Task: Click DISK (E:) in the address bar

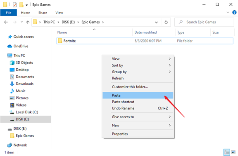Action: point(68,22)
